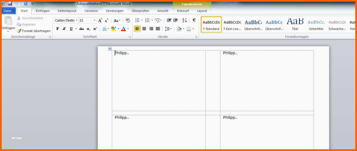Click the table move handle
The image size is (357, 151).
(x=110, y=49)
